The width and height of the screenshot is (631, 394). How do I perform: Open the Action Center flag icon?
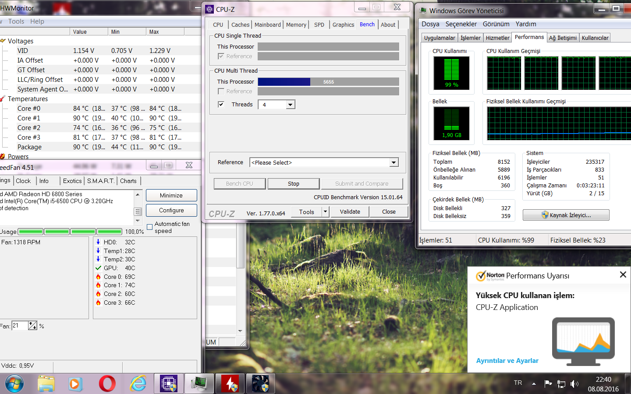[x=548, y=384]
